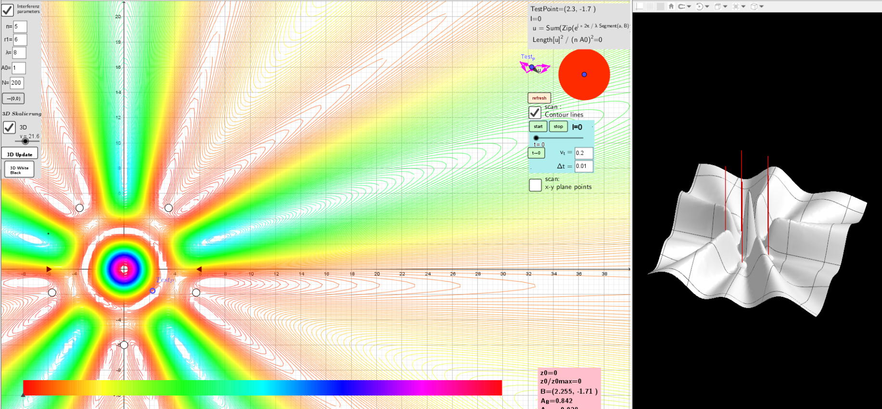Click the start scan button
Viewport: 882px width, 409px height.
538,127
